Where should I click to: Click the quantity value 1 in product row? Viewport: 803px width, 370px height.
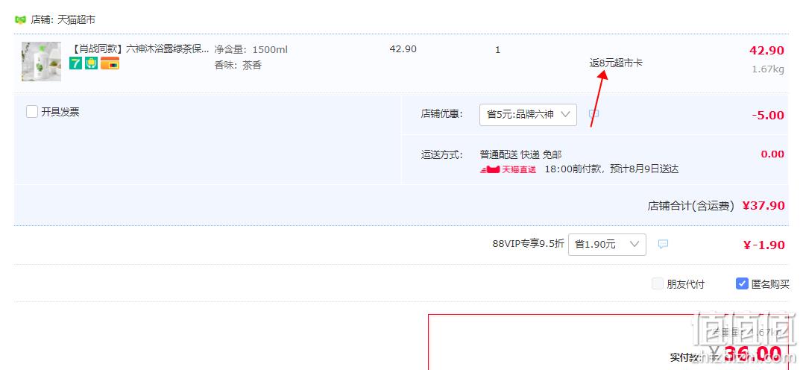498,50
